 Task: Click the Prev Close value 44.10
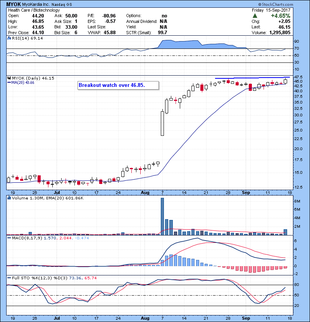pos(38,33)
